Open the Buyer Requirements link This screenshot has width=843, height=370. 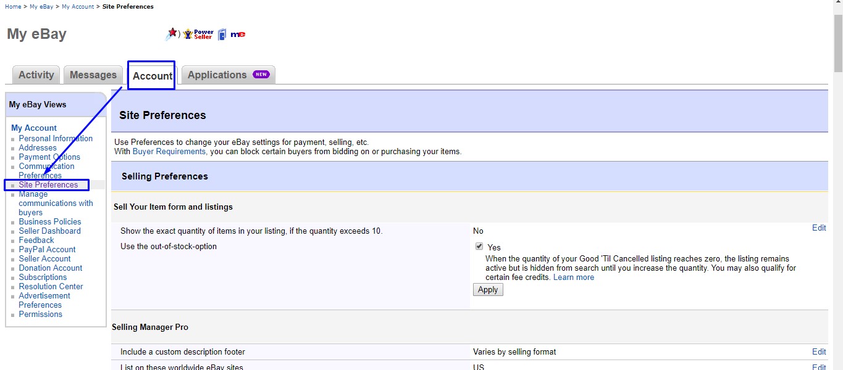click(x=169, y=151)
